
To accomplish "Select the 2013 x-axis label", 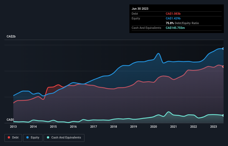I will point(13,127).
